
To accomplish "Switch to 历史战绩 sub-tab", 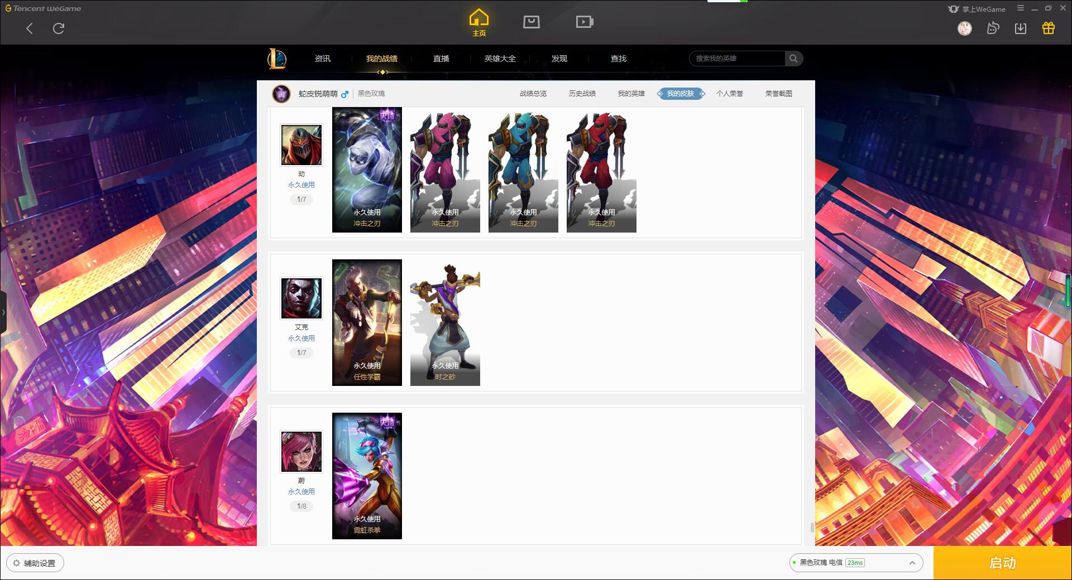I will (582, 94).
